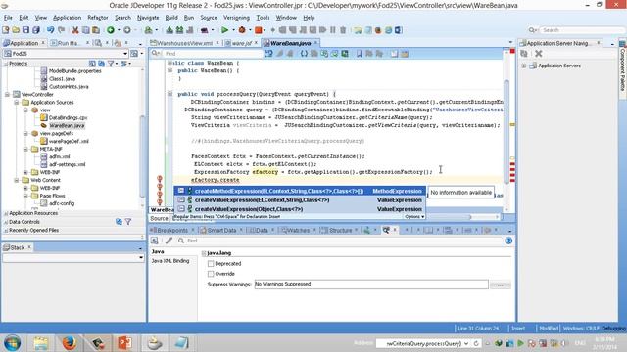The width and height of the screenshot is (627, 352).
Task: Expand the Application Servers node
Action: (x=524, y=66)
